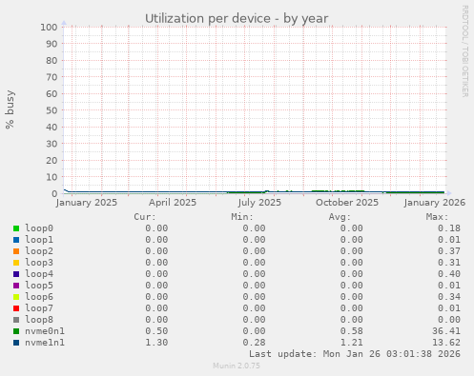Image resolution: width=474 pixels, height=376 pixels.
Task: Select the loop0 legend label
Action: pyautogui.click(x=39, y=228)
